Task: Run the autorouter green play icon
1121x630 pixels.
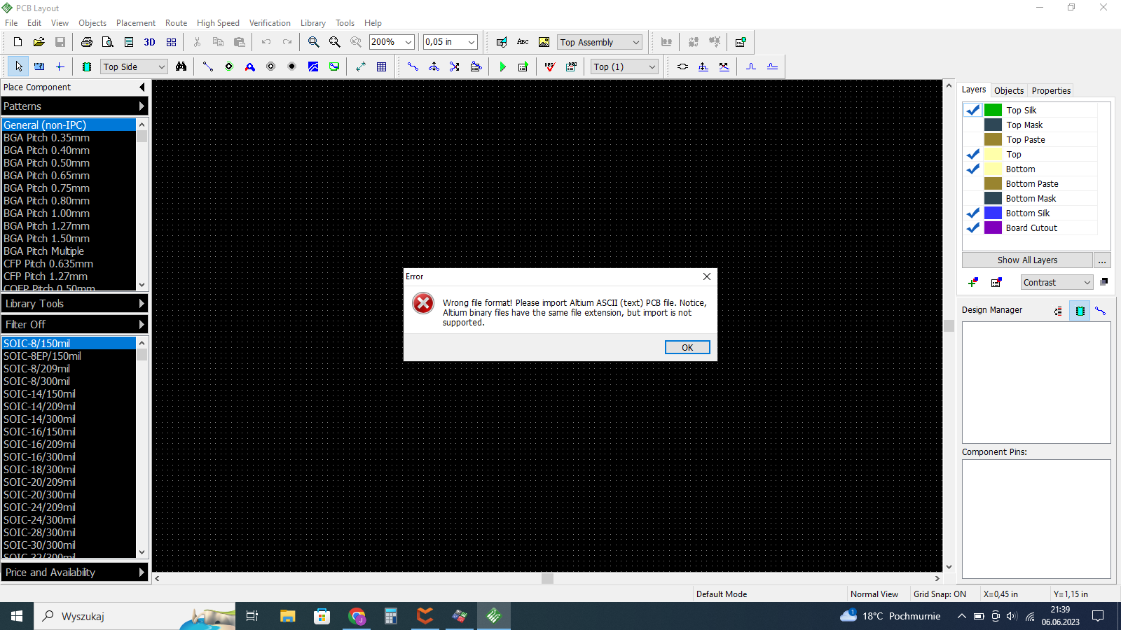Action: tap(502, 66)
